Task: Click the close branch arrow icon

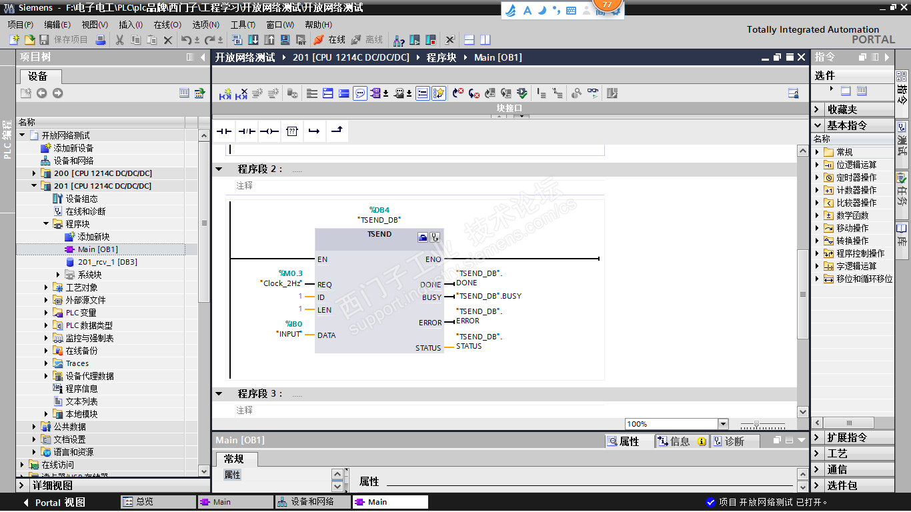Action: point(337,131)
